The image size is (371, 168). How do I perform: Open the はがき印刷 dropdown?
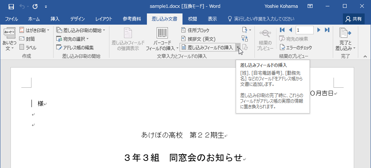(x=34, y=30)
